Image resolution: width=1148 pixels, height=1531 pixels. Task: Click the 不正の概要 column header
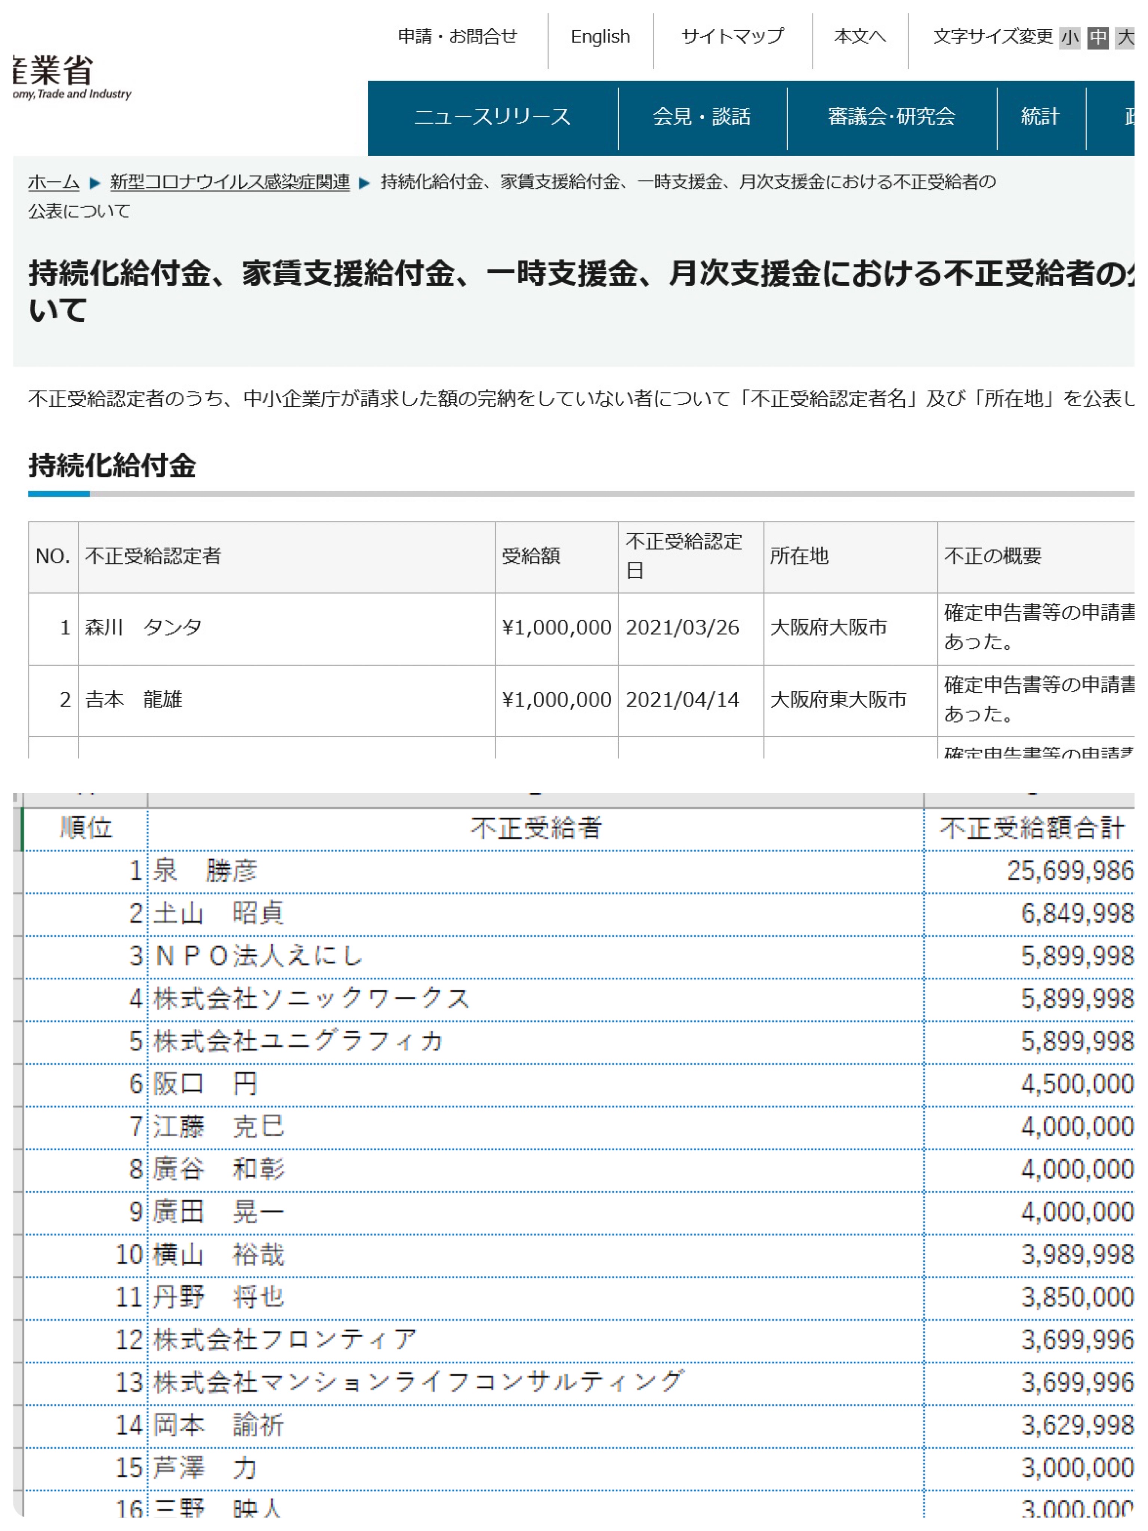pyautogui.click(x=1036, y=557)
